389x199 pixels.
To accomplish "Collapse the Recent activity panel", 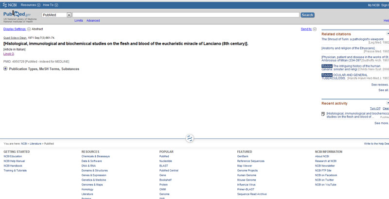I will tap(388, 103).
